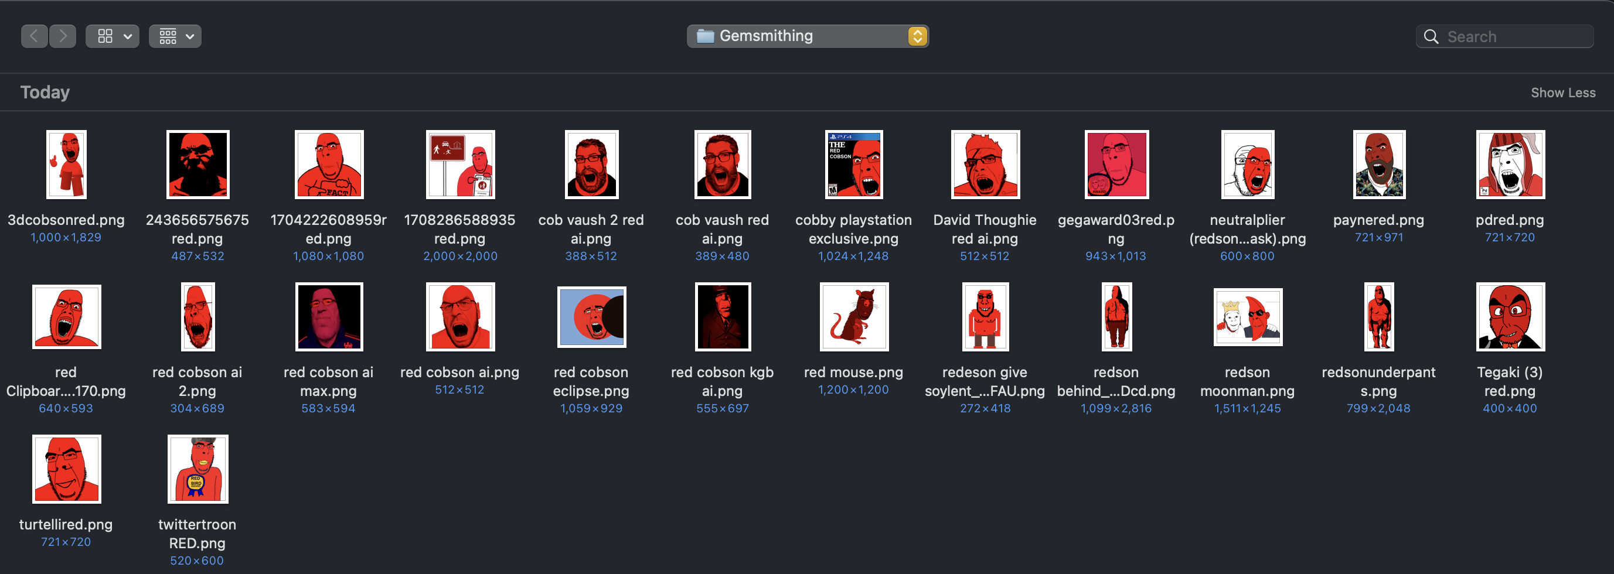Select the twittertroon RED.png file
Screen dimensions: 1614x574
(x=198, y=469)
